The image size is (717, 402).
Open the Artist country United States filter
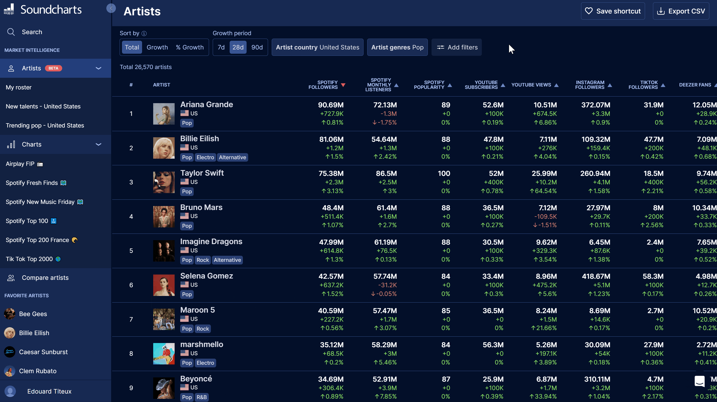pyautogui.click(x=317, y=47)
